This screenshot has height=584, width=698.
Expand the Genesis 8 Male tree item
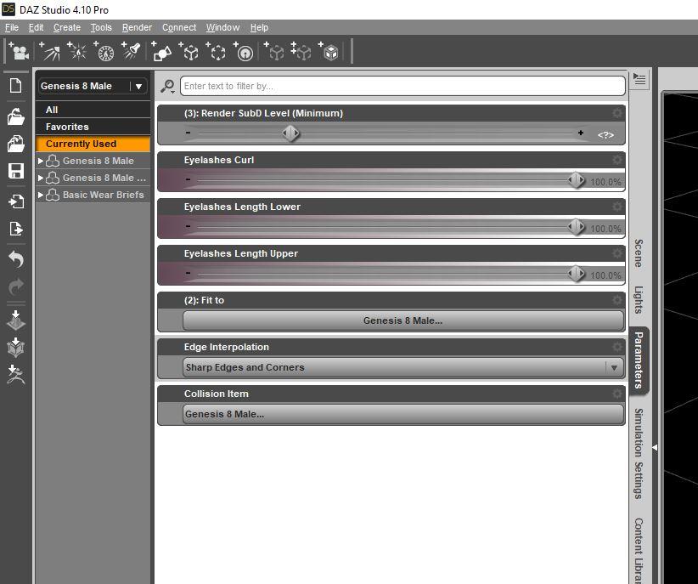[x=41, y=161]
